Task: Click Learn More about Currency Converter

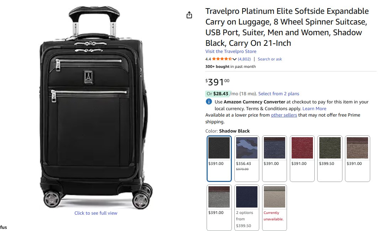Action: click(x=314, y=109)
